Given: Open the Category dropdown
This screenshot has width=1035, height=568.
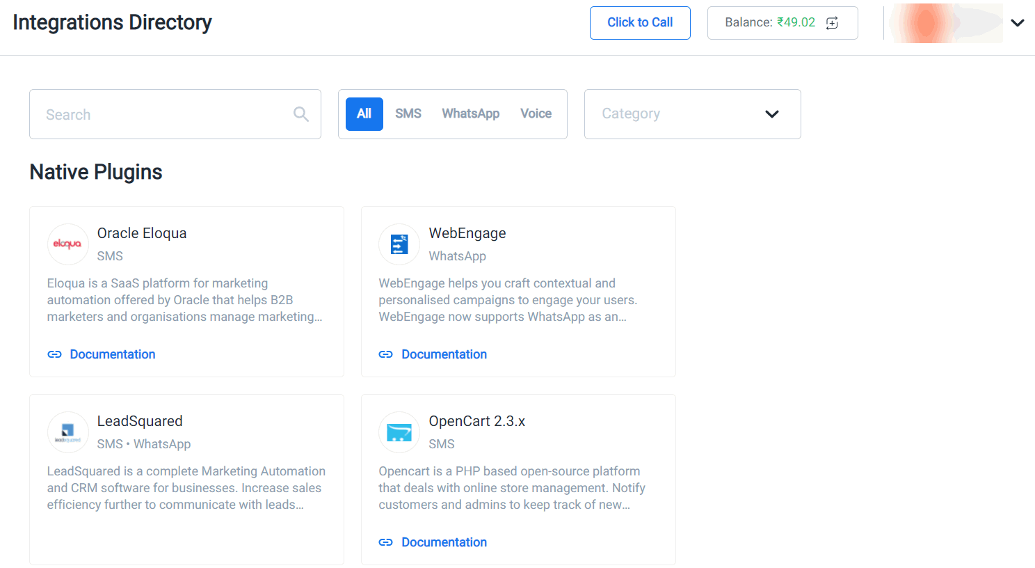Looking at the screenshot, I should [x=693, y=114].
